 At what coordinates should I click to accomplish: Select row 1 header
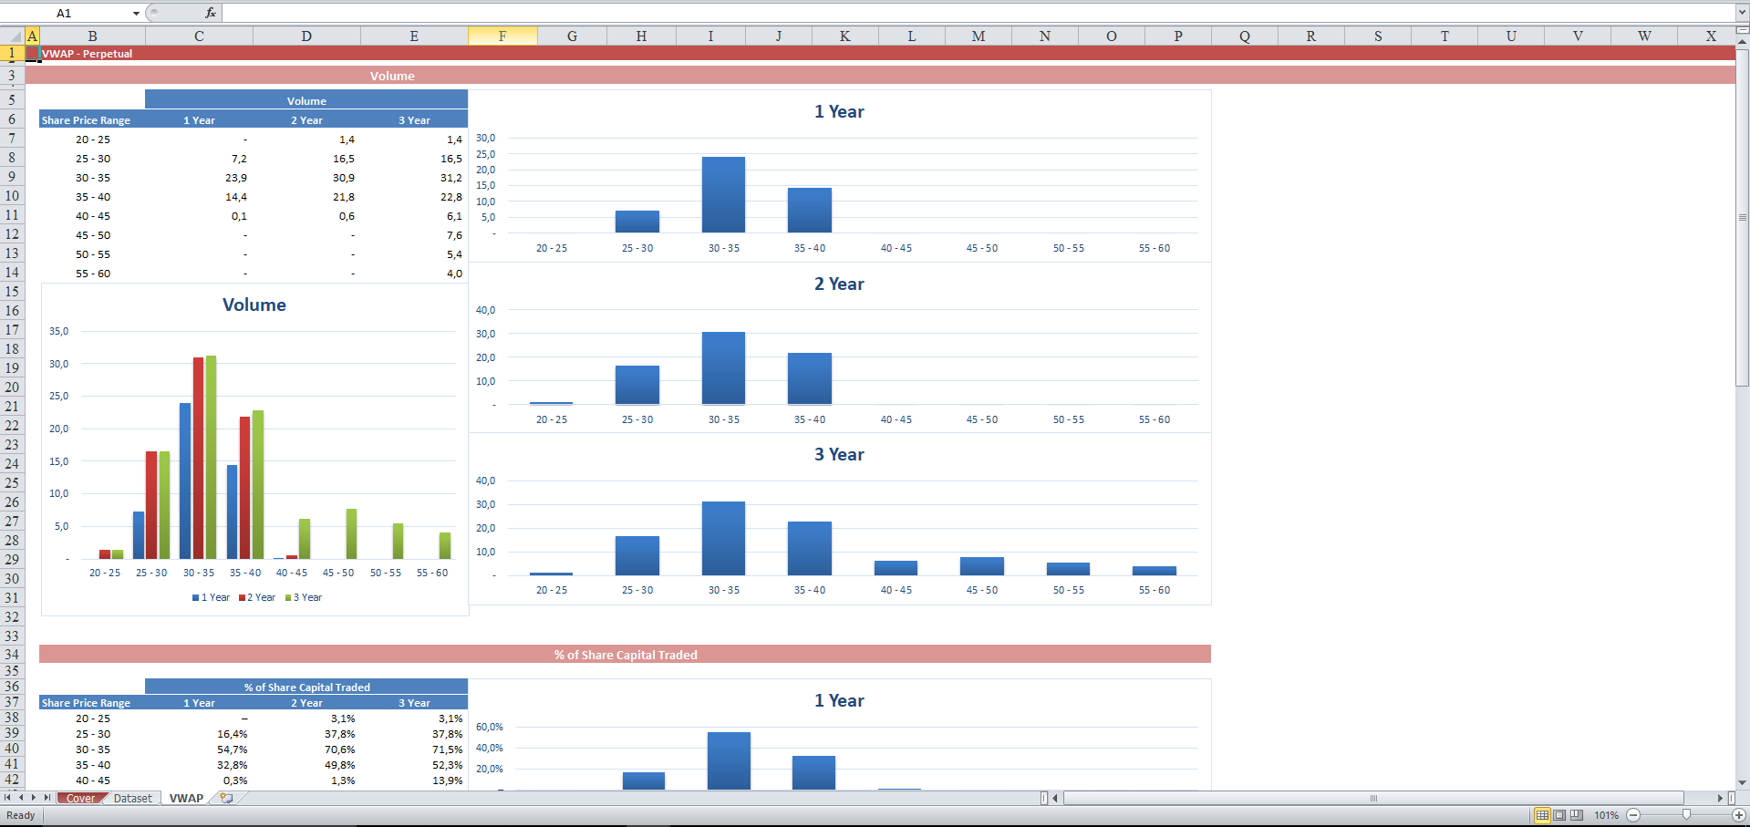pyautogui.click(x=12, y=53)
